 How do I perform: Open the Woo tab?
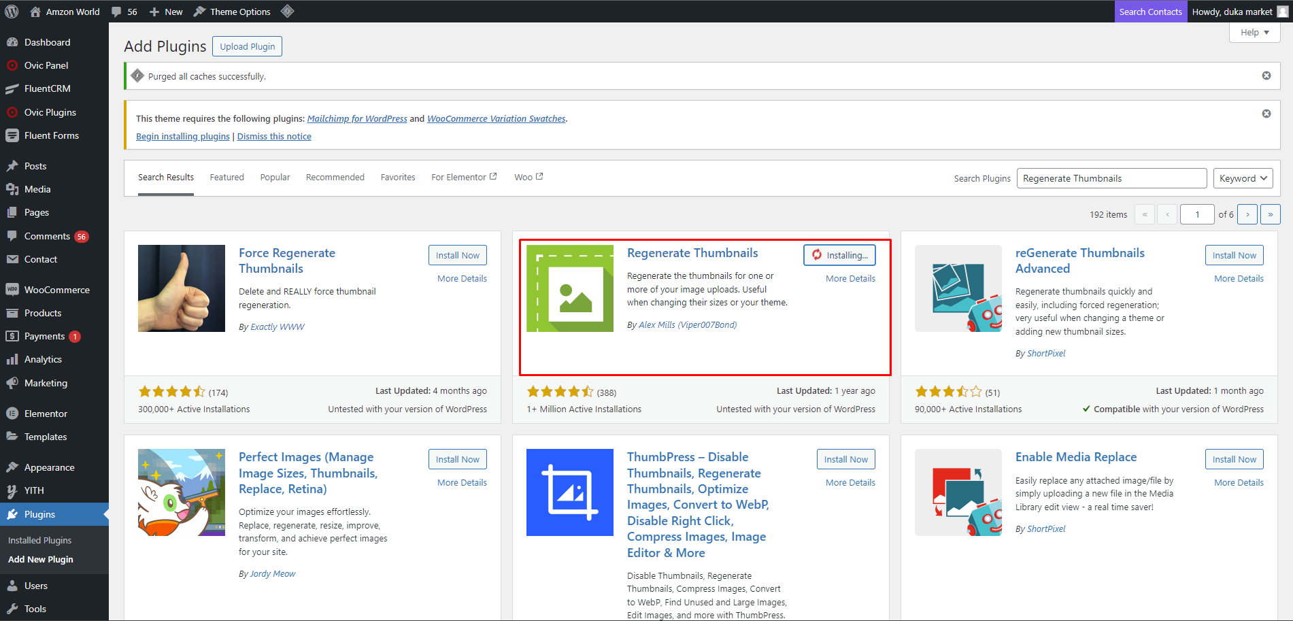(x=528, y=177)
